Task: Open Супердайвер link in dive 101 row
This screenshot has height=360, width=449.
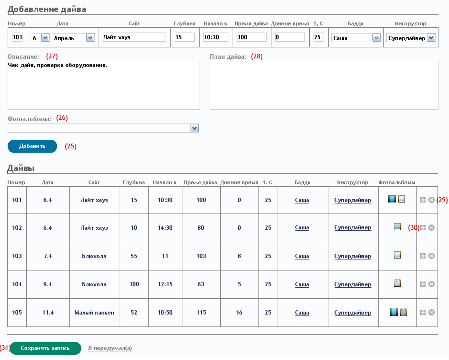Action: [x=352, y=200]
